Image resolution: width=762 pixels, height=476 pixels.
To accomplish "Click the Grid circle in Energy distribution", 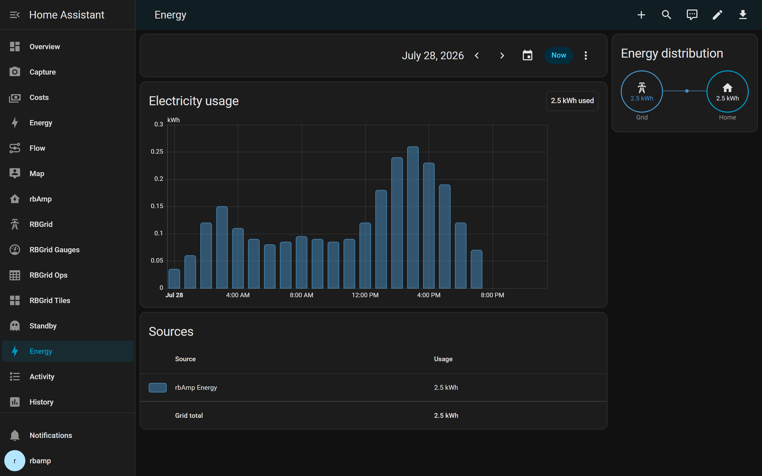I will point(642,91).
